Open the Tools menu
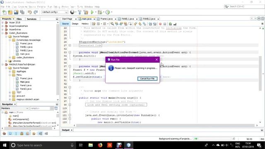265x149 pixels. click(x=80, y=7)
